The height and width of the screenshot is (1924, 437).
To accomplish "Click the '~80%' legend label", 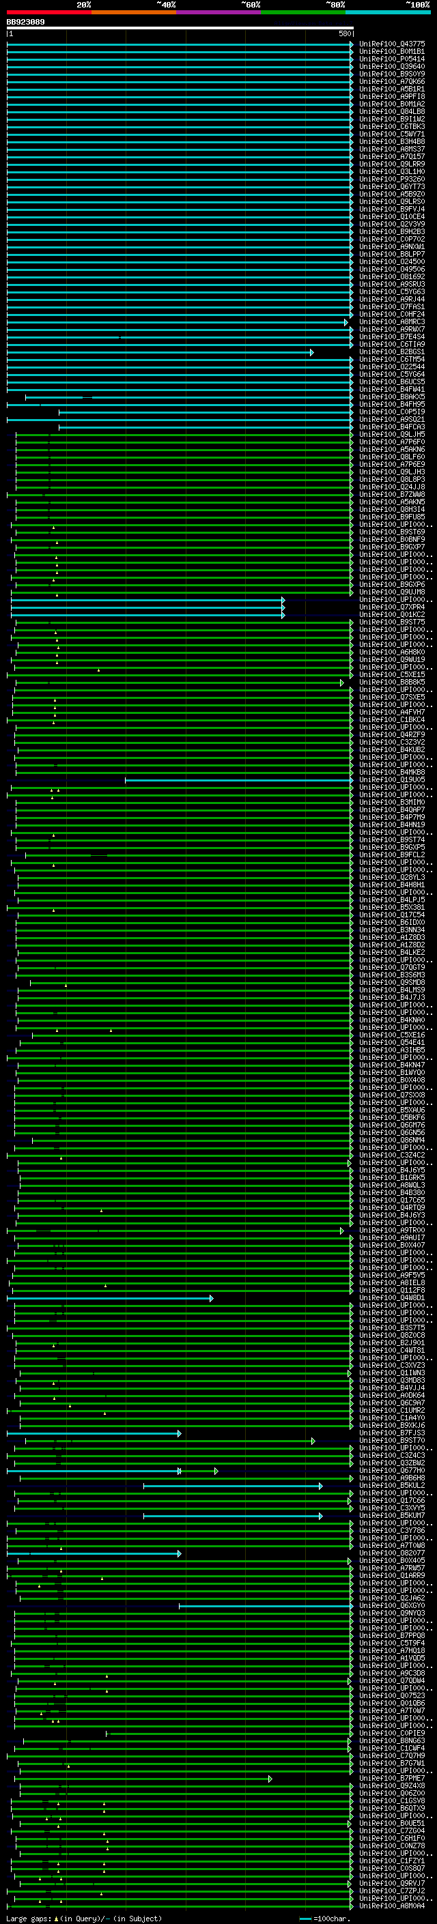I will [335, 5].
